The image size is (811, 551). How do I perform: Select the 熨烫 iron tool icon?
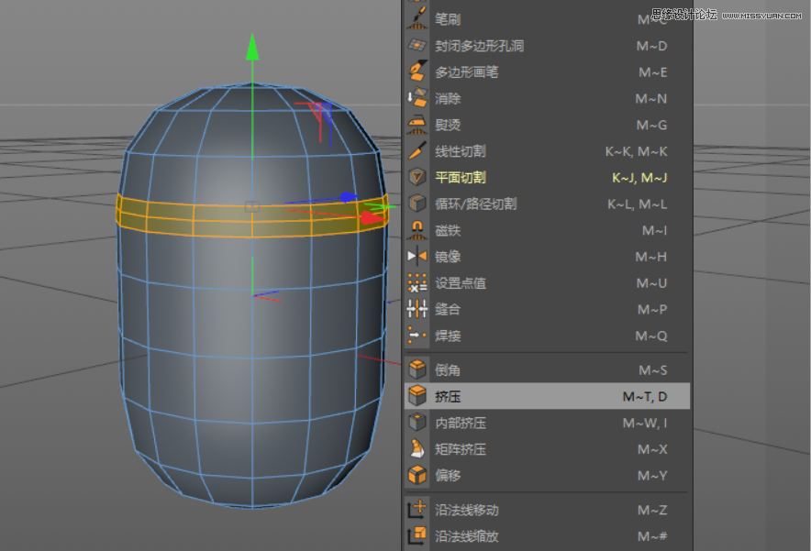point(417,125)
